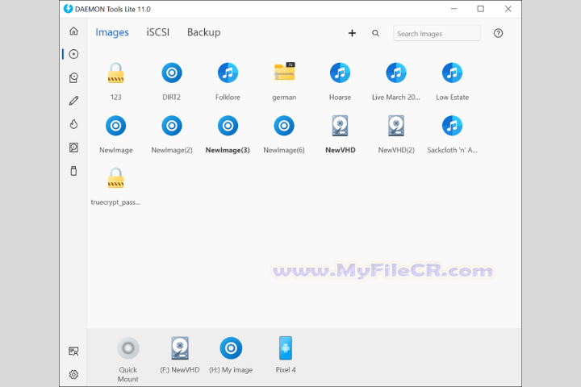Open the USB sidebar icon
This screenshot has width=581, height=387.
[x=73, y=171]
